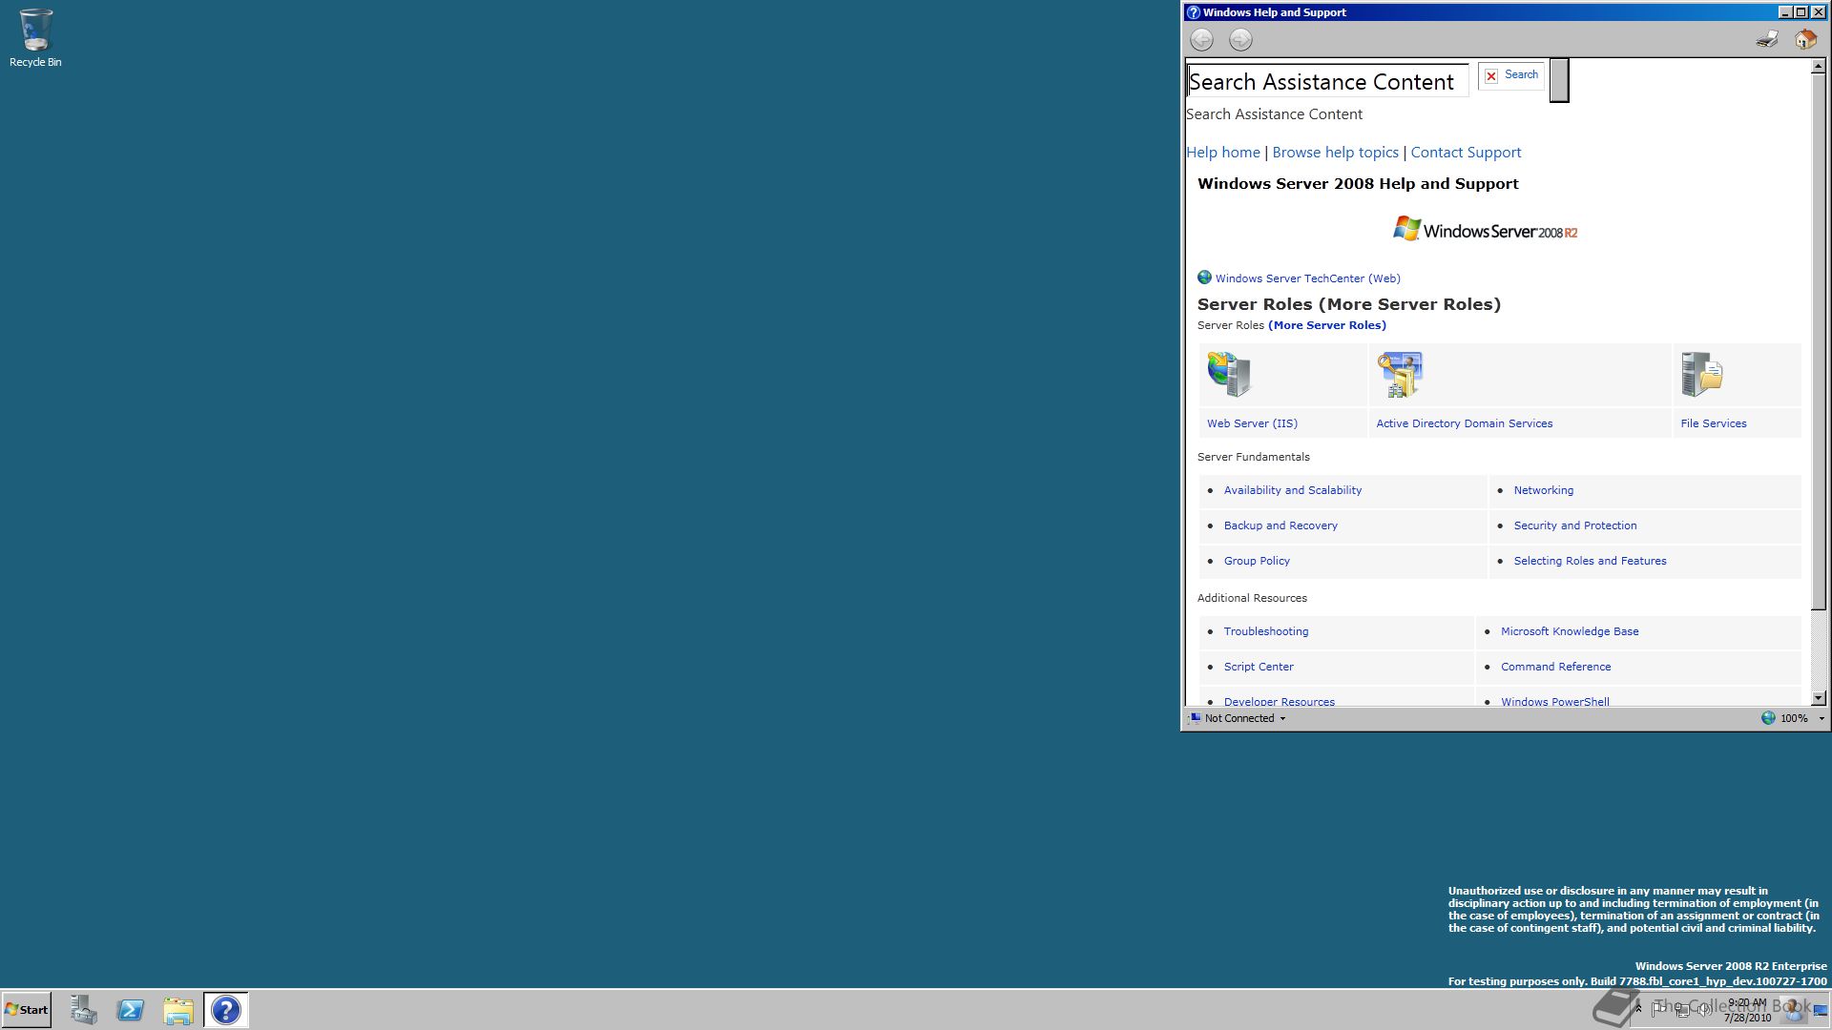1832x1030 pixels.
Task: Show hidden tray icons arrow
Action: [x=1638, y=1009]
